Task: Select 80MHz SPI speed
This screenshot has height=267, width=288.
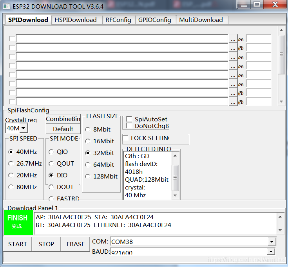Action: (x=11, y=187)
